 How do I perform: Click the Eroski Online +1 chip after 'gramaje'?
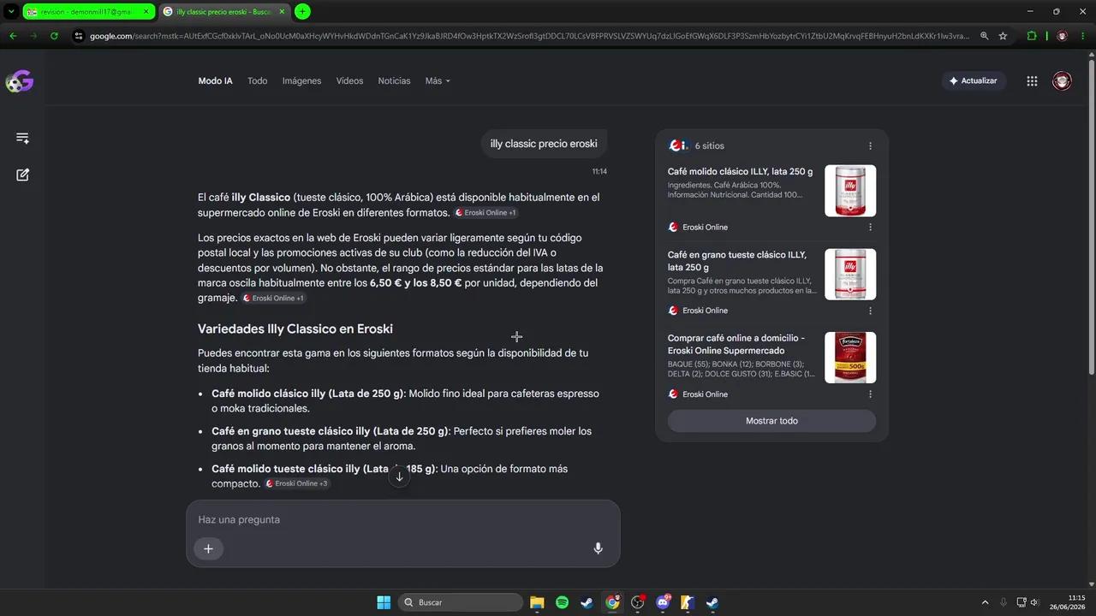[273, 299]
